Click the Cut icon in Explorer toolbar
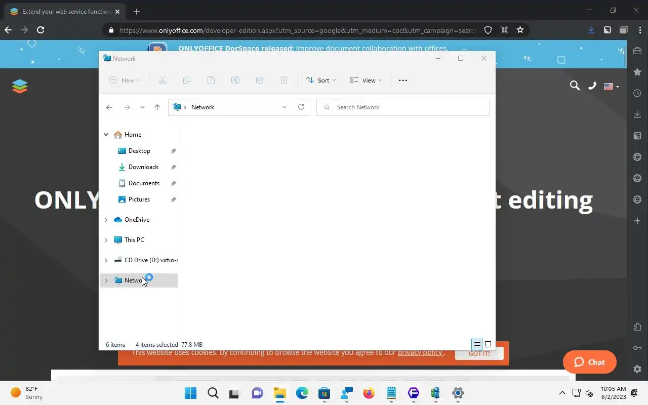 click(x=162, y=80)
